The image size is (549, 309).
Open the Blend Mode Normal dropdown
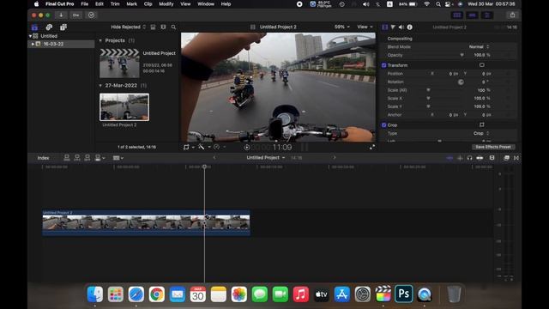tap(479, 46)
